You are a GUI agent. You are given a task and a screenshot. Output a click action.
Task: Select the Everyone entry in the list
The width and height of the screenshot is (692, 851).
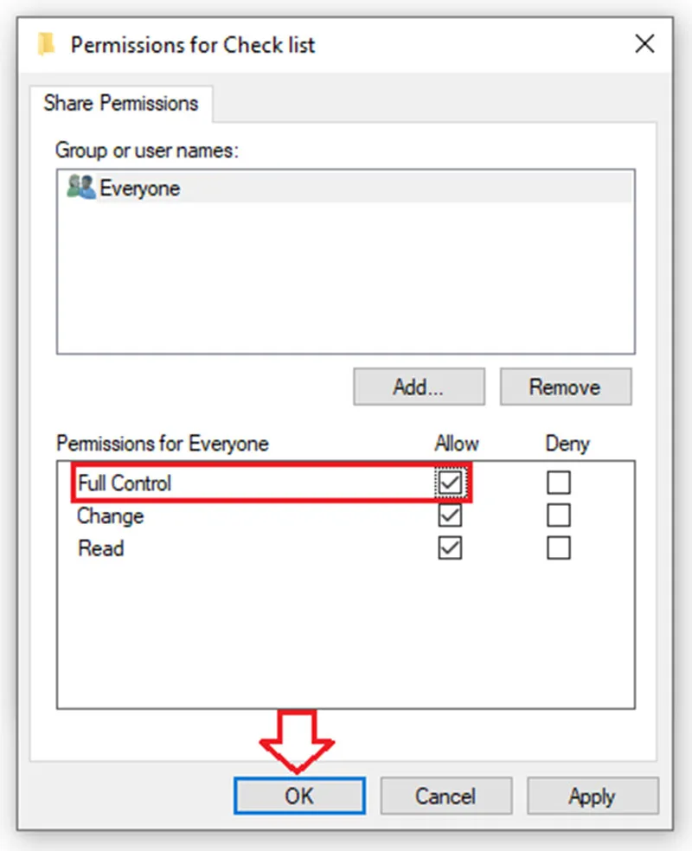(345, 188)
